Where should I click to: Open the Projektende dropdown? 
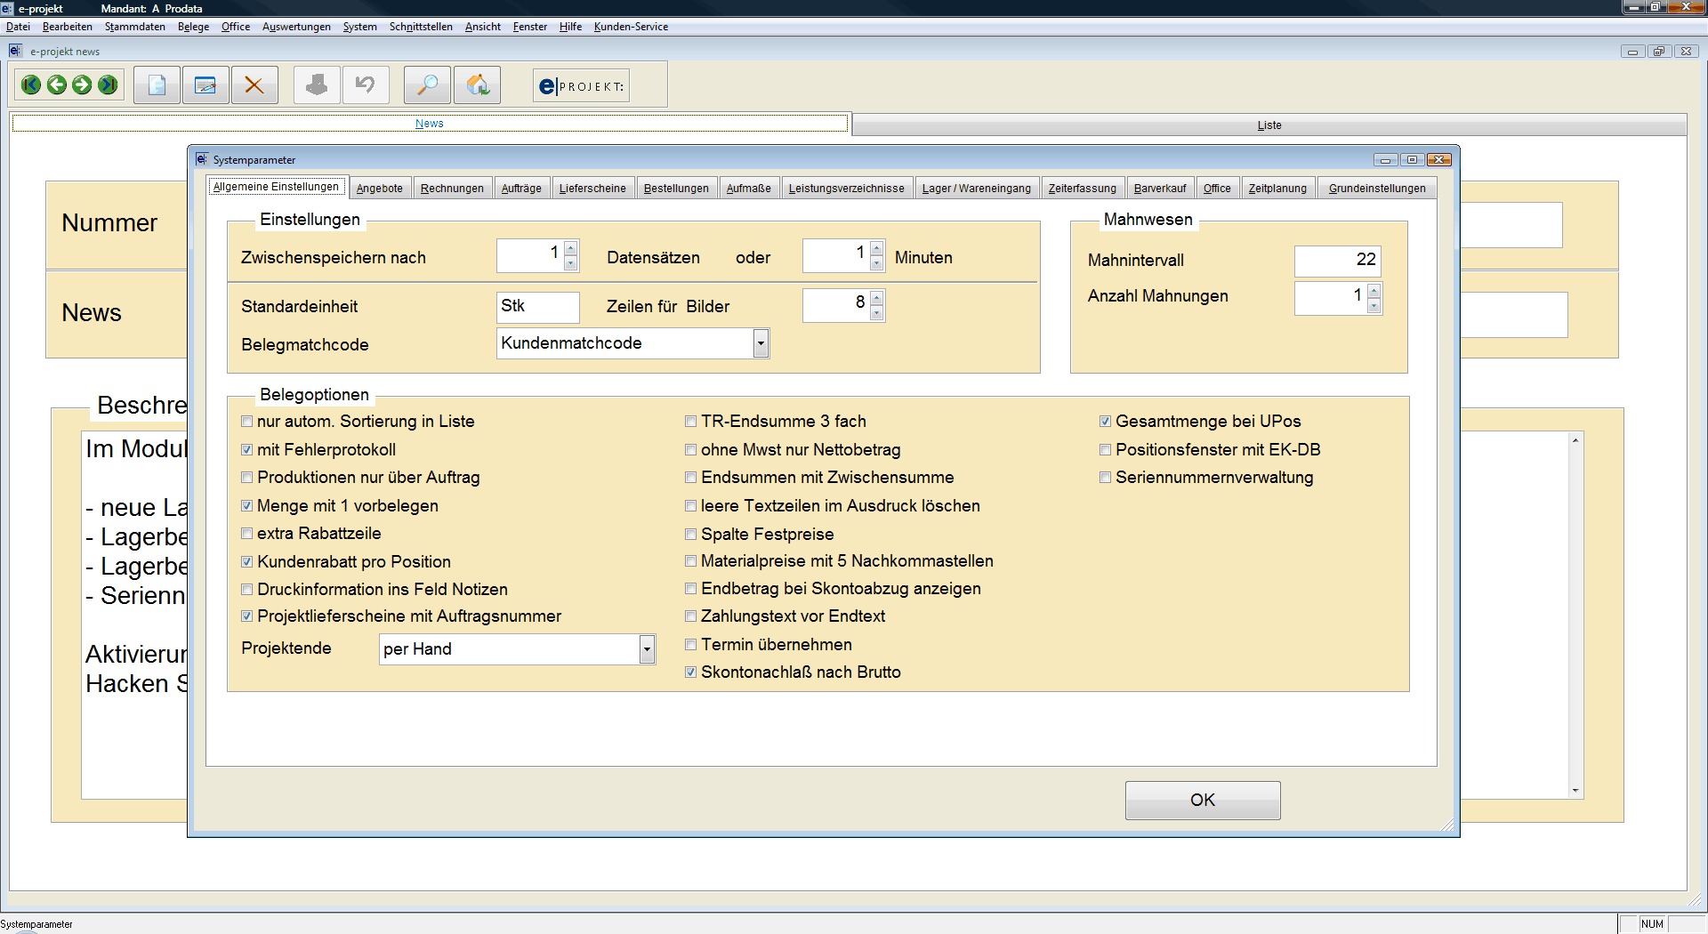point(647,649)
